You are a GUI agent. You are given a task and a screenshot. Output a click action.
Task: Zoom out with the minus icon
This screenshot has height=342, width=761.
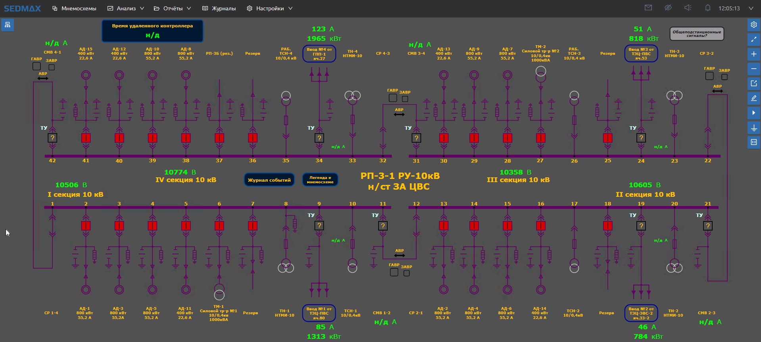753,69
